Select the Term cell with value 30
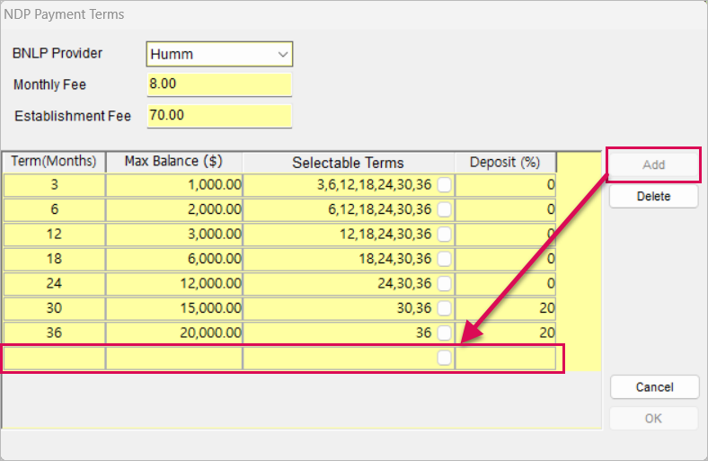 point(54,308)
